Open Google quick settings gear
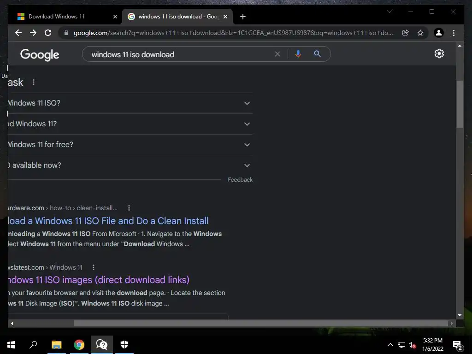Viewport: 472px width, 354px height. point(439,53)
